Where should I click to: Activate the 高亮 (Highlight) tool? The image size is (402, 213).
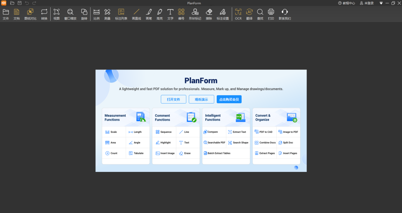(x=159, y=14)
